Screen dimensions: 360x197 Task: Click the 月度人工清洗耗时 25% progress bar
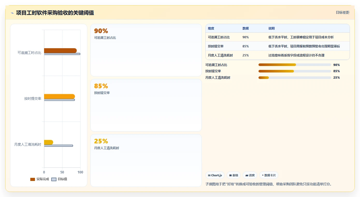point(295,78)
